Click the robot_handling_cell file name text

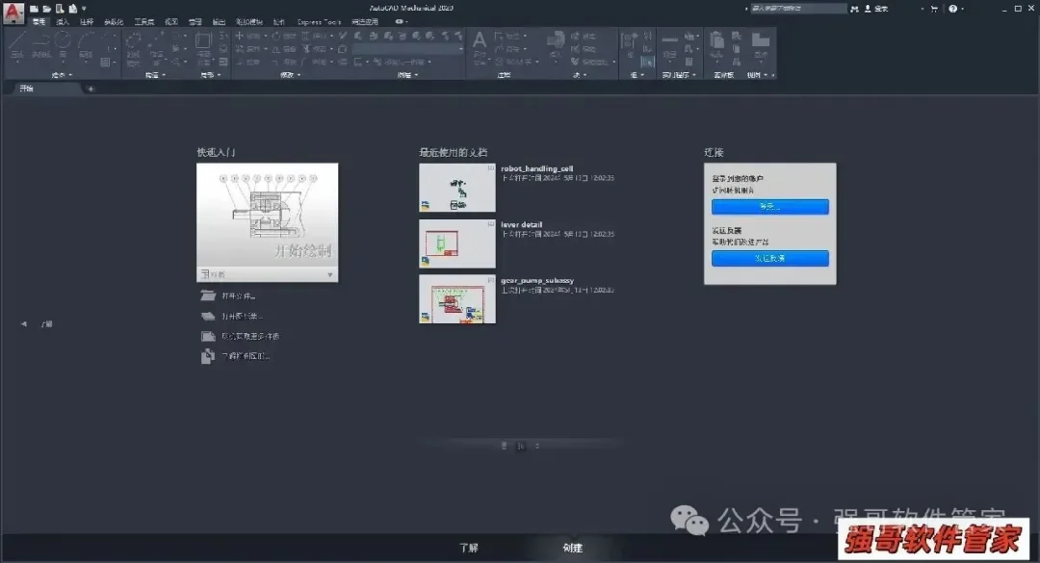tap(536, 168)
